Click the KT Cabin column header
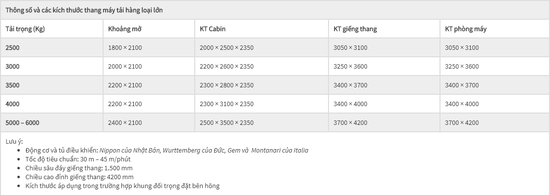The image size is (550, 195). coord(213,29)
